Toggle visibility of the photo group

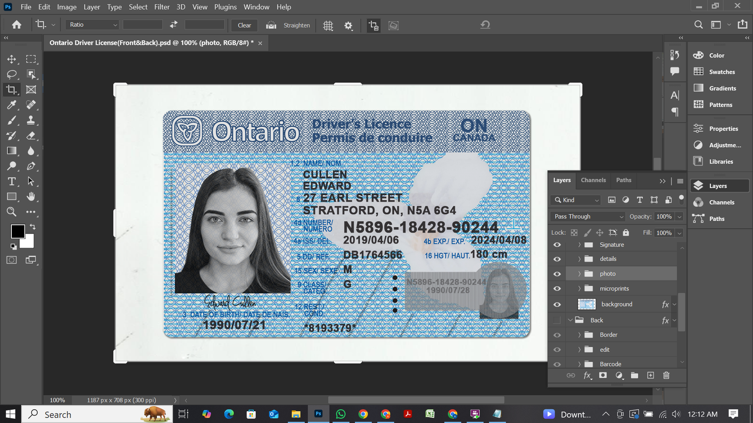pyautogui.click(x=557, y=274)
